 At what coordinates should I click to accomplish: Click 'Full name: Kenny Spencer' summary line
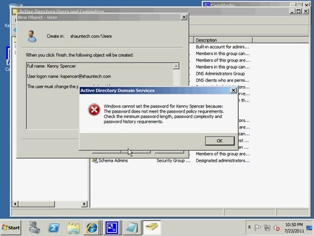(52, 66)
